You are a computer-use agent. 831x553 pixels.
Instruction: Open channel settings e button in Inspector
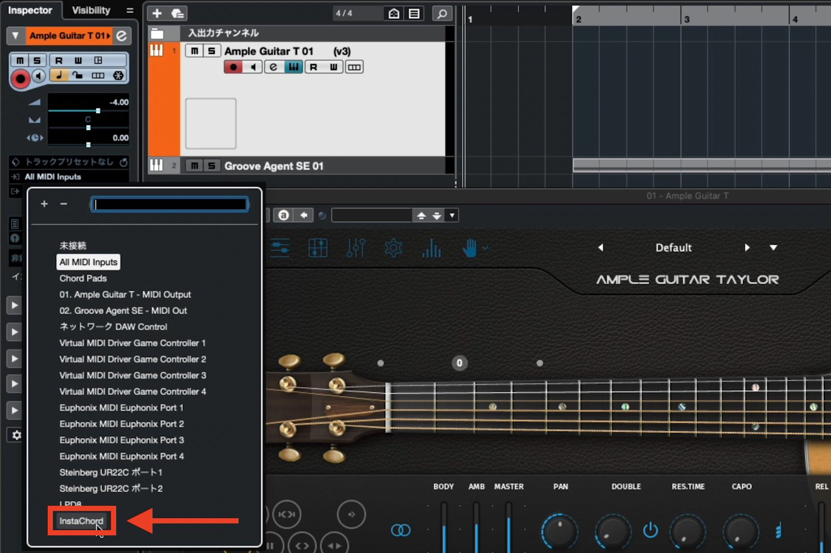121,36
